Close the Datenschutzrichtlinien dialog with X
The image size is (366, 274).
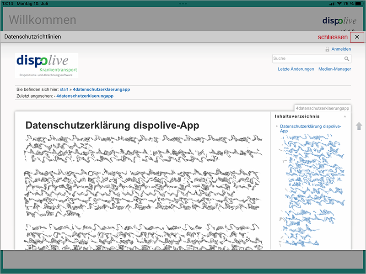coord(357,37)
